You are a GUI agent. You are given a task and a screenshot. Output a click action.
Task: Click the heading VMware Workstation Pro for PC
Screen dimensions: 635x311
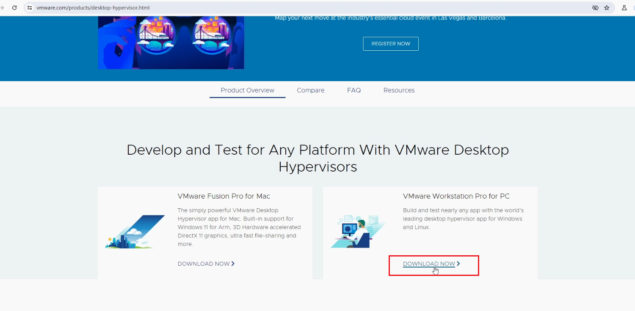click(456, 196)
